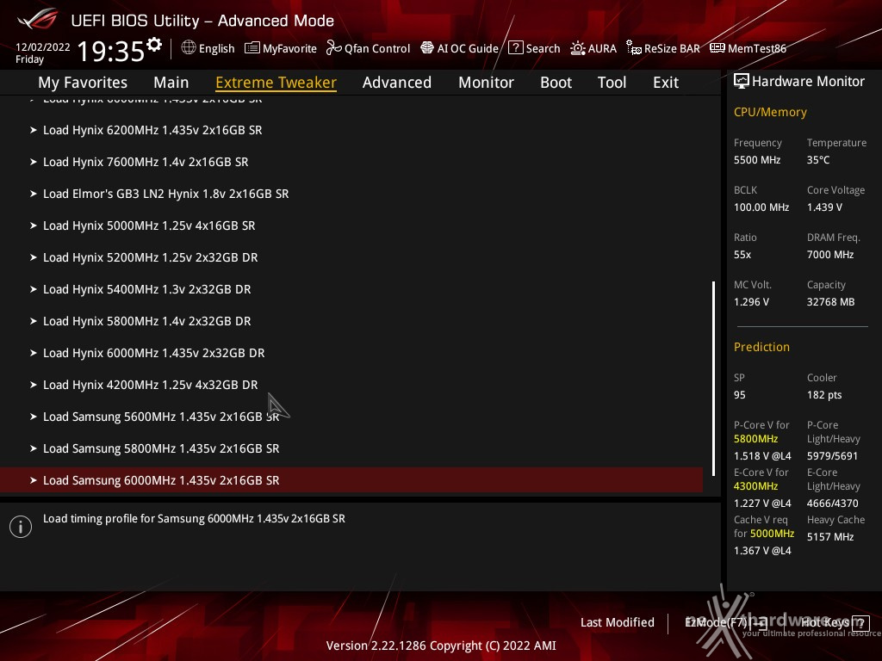
Task: Click the 12/02/2022 date text
Action: click(43, 46)
